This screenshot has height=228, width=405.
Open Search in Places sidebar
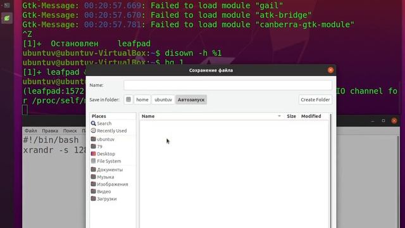coord(104,123)
